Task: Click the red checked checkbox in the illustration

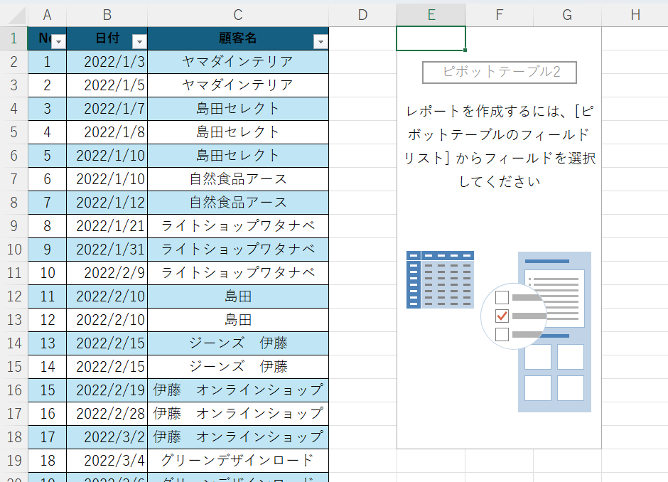Action: (x=502, y=315)
